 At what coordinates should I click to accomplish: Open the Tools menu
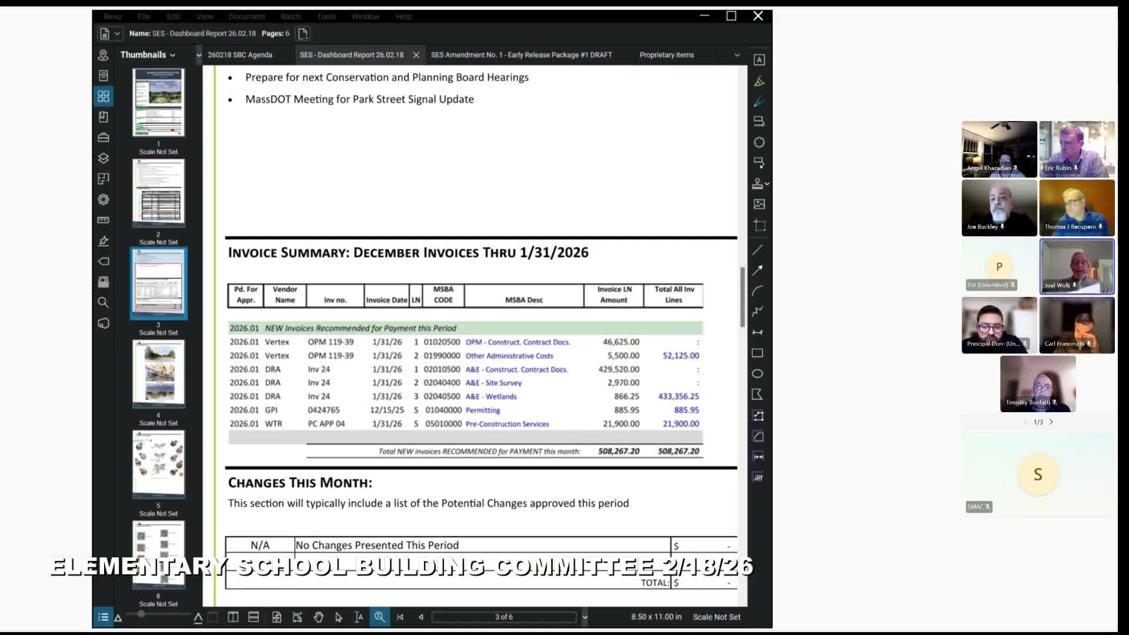tap(326, 16)
